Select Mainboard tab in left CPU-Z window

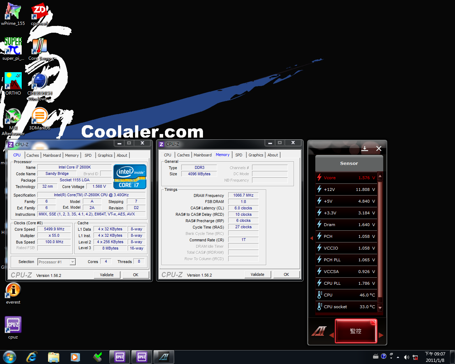[52, 155]
